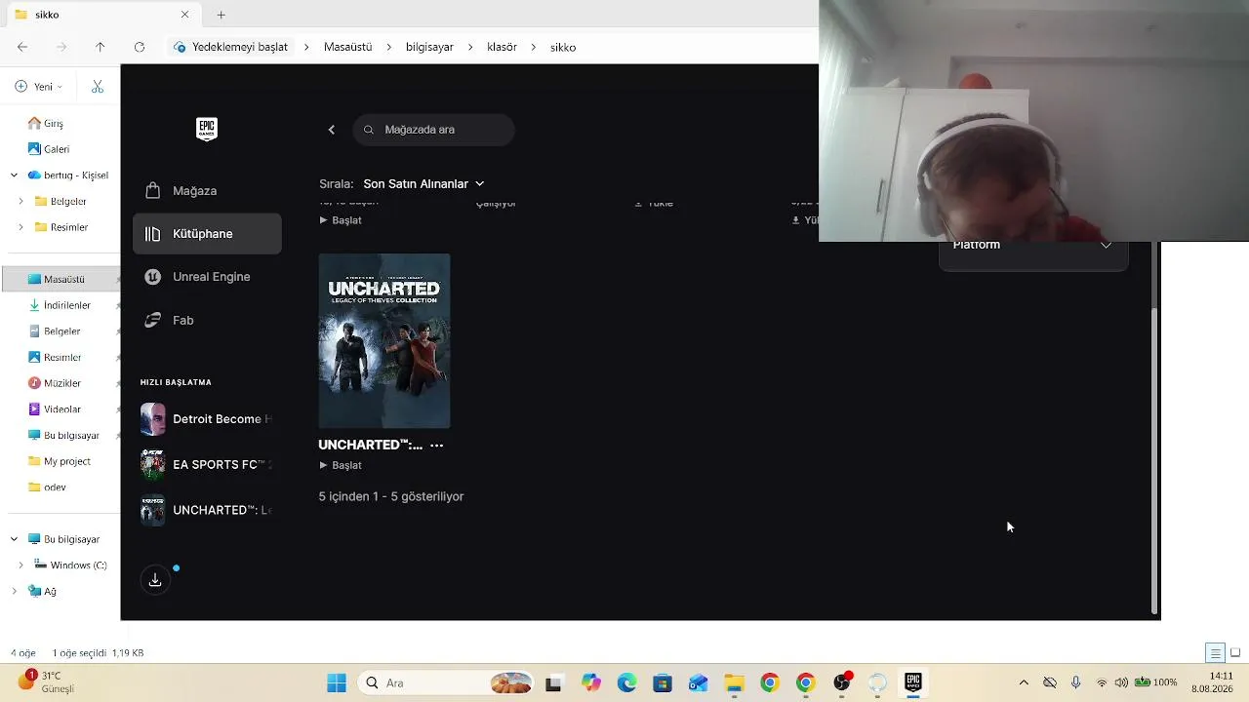
Task: Show hidden system tray icons
Action: (x=1023, y=683)
